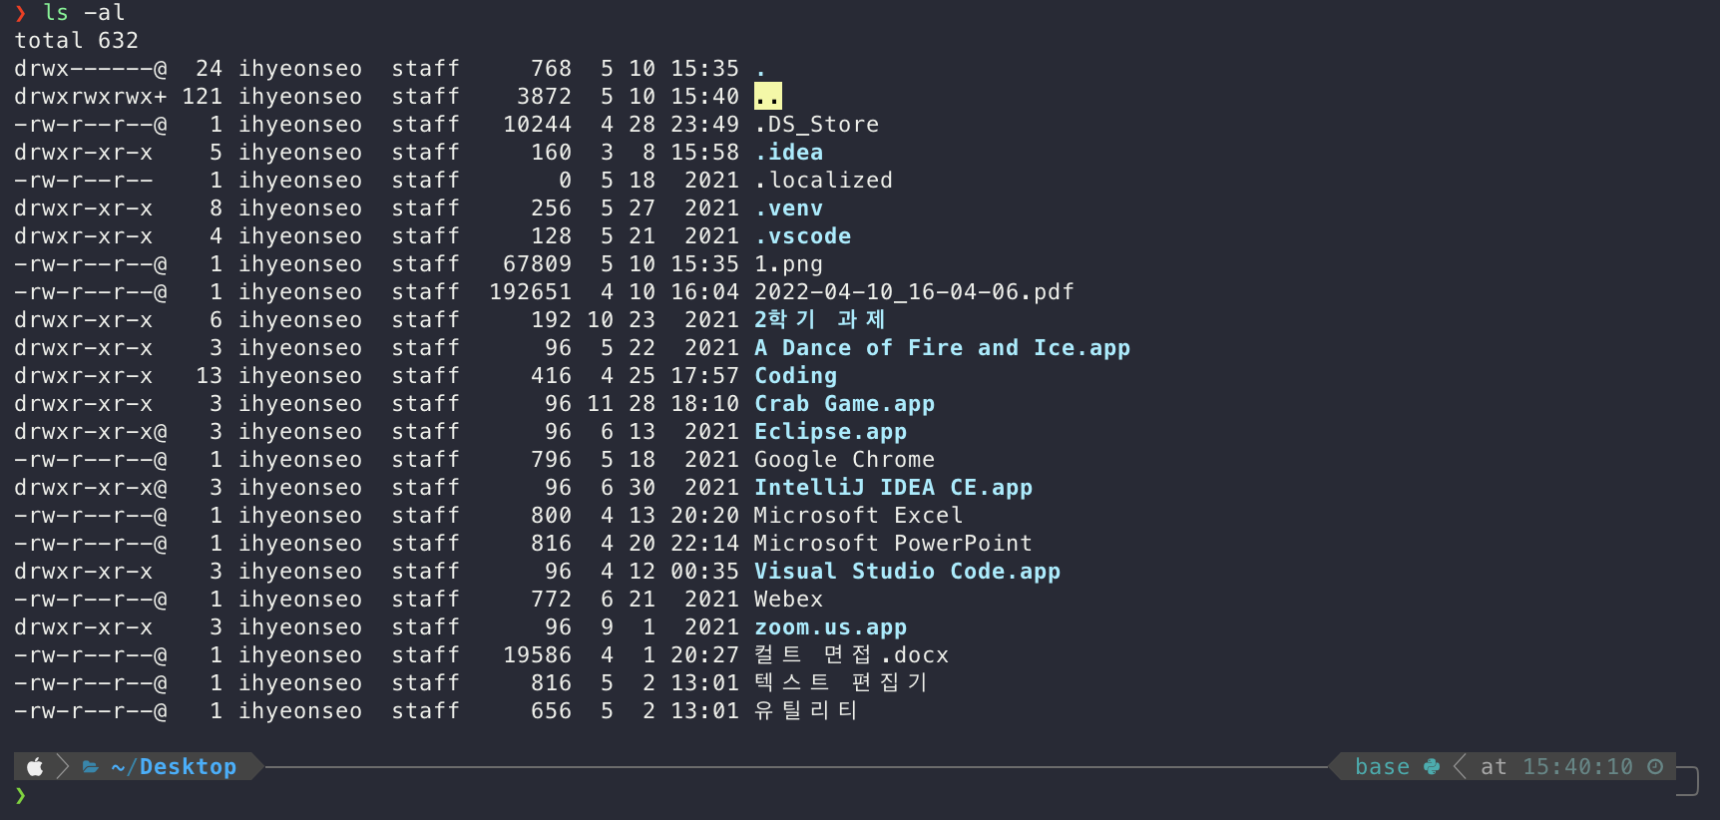The height and width of the screenshot is (820, 1720).
Task: Click 'A Dance of Fire and Ice.app'
Action: click(x=943, y=348)
